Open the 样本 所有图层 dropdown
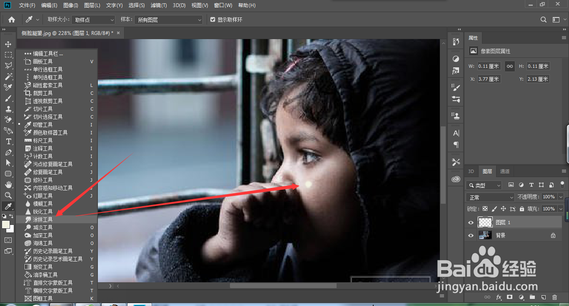The height and width of the screenshot is (306, 569). [169, 20]
